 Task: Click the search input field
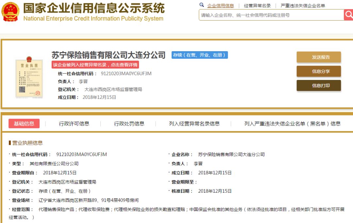coord(261,15)
